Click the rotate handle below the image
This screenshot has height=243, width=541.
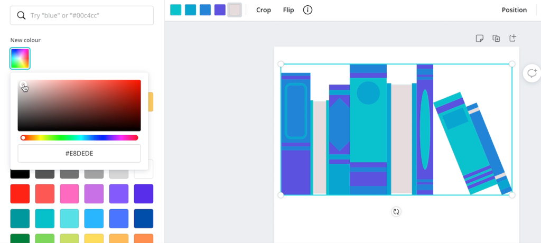click(x=396, y=212)
